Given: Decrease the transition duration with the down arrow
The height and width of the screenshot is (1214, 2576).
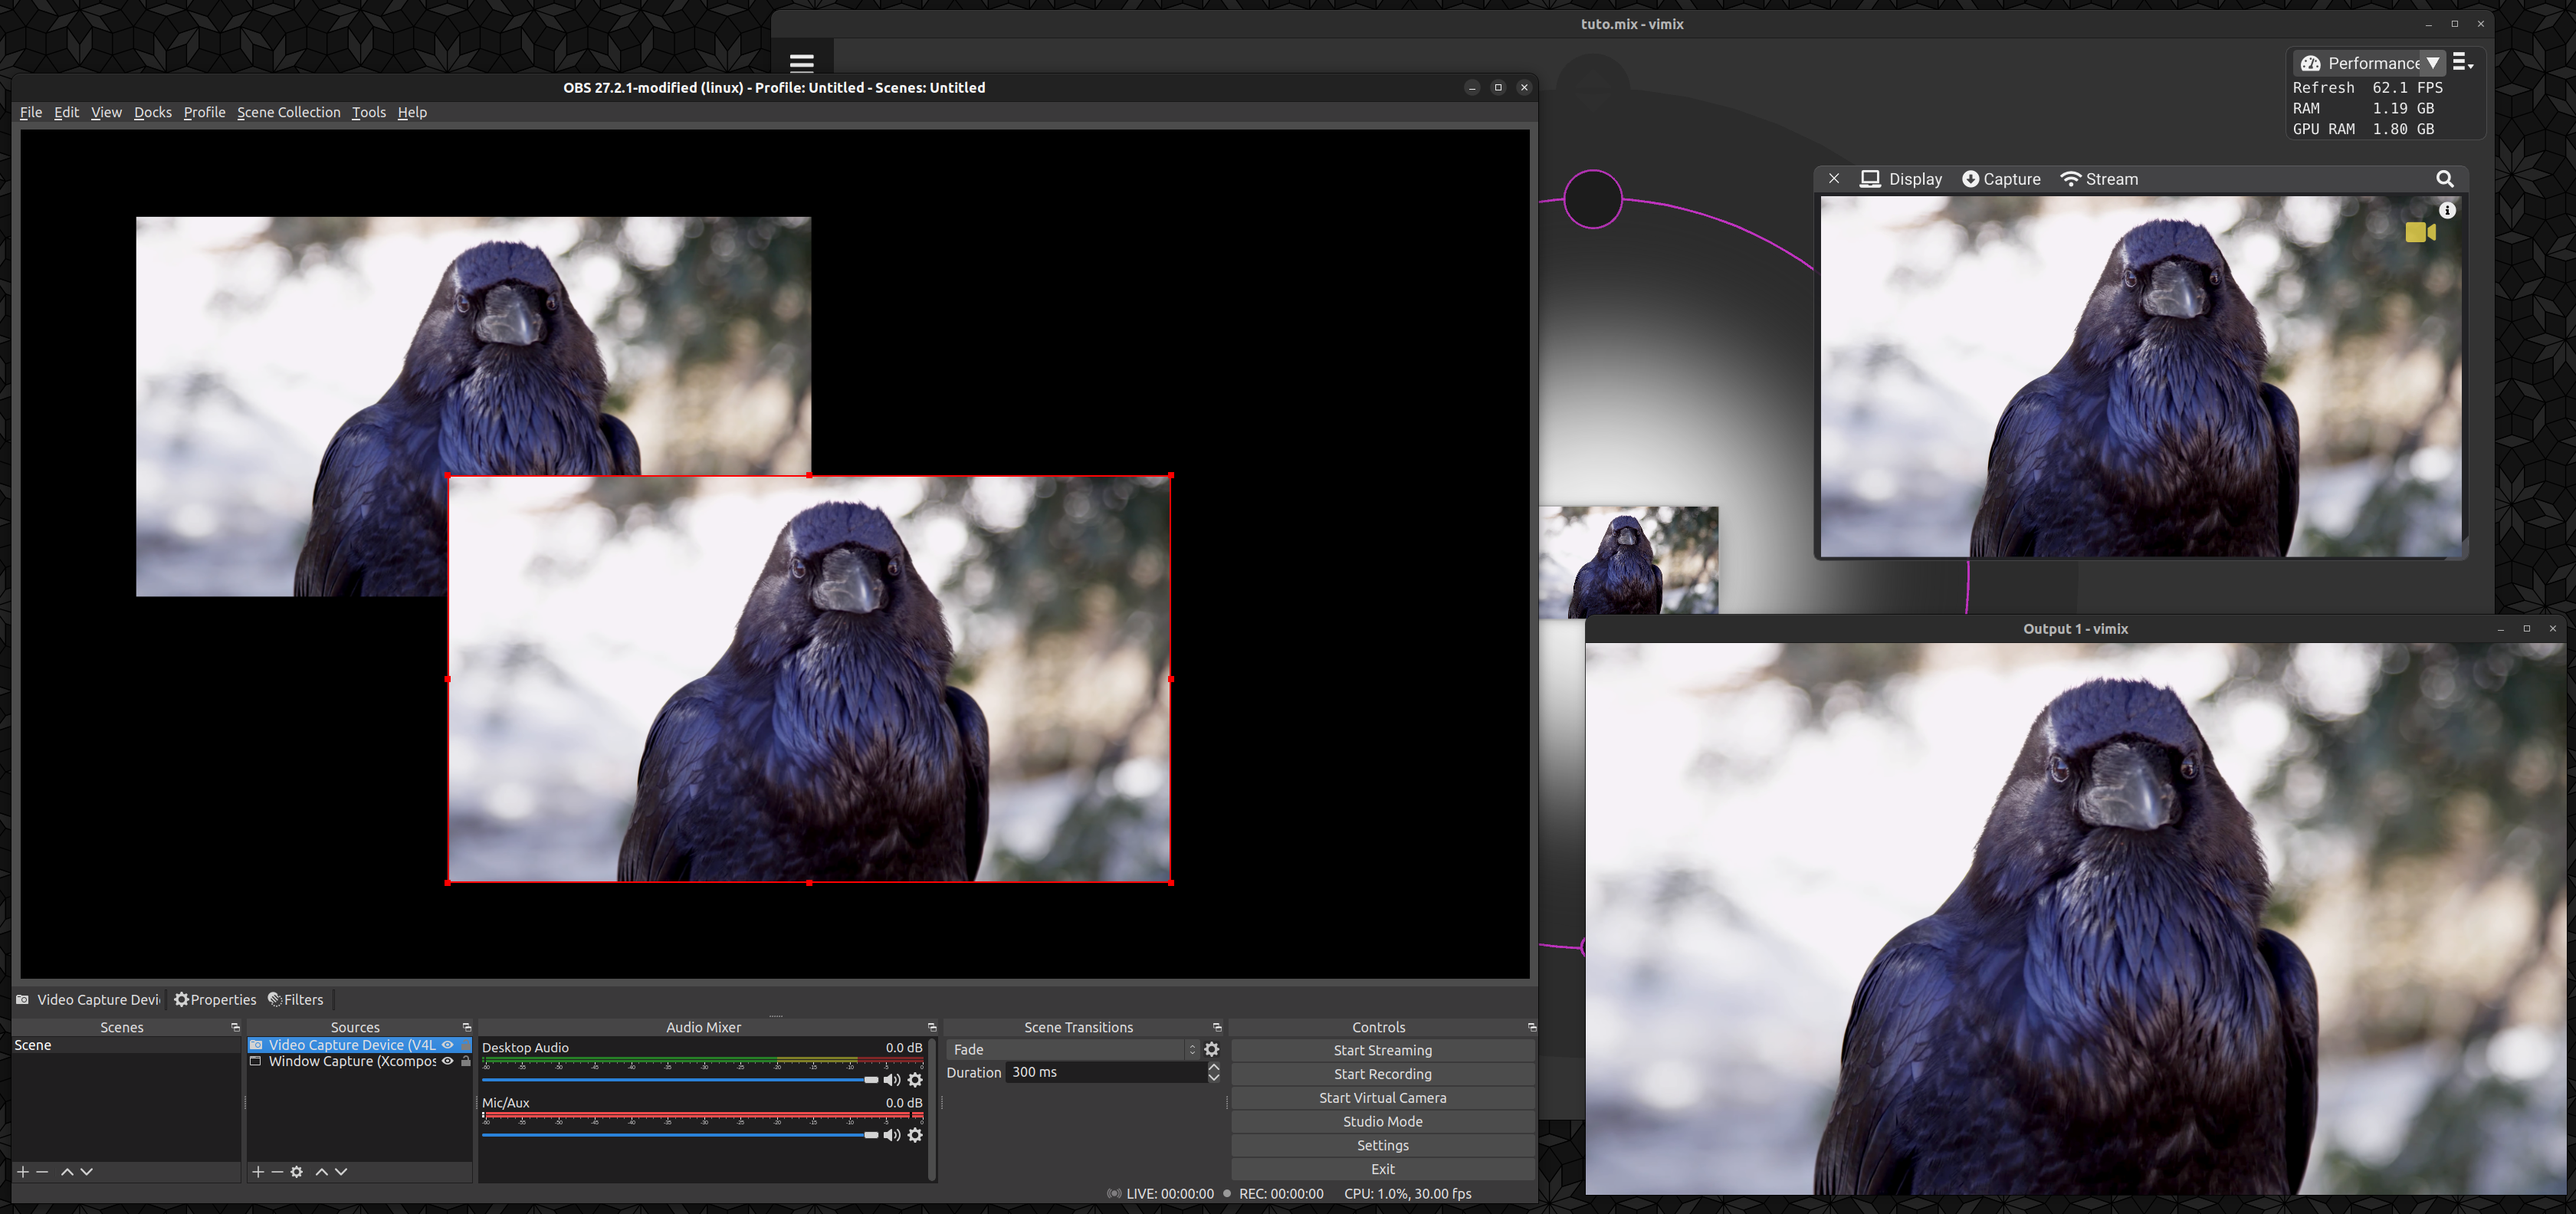Looking at the screenshot, I should tap(1214, 1077).
